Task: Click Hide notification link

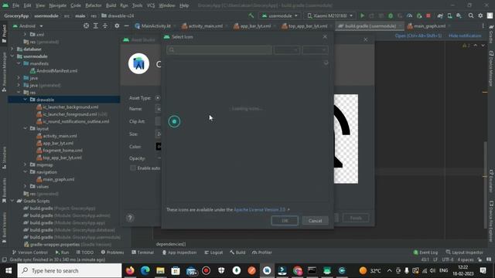Action: tap(465, 36)
